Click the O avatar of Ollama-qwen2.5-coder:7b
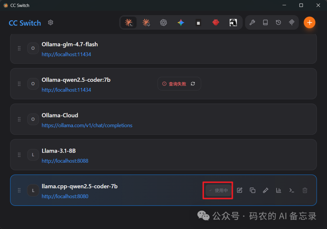The height and width of the screenshot is (229, 327). tap(33, 84)
